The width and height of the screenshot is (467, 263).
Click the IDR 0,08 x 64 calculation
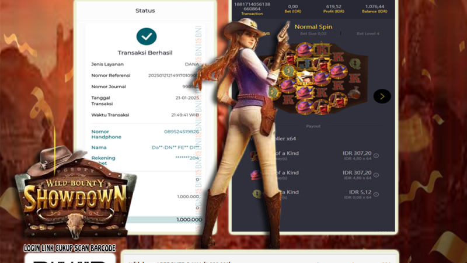(x=358, y=198)
